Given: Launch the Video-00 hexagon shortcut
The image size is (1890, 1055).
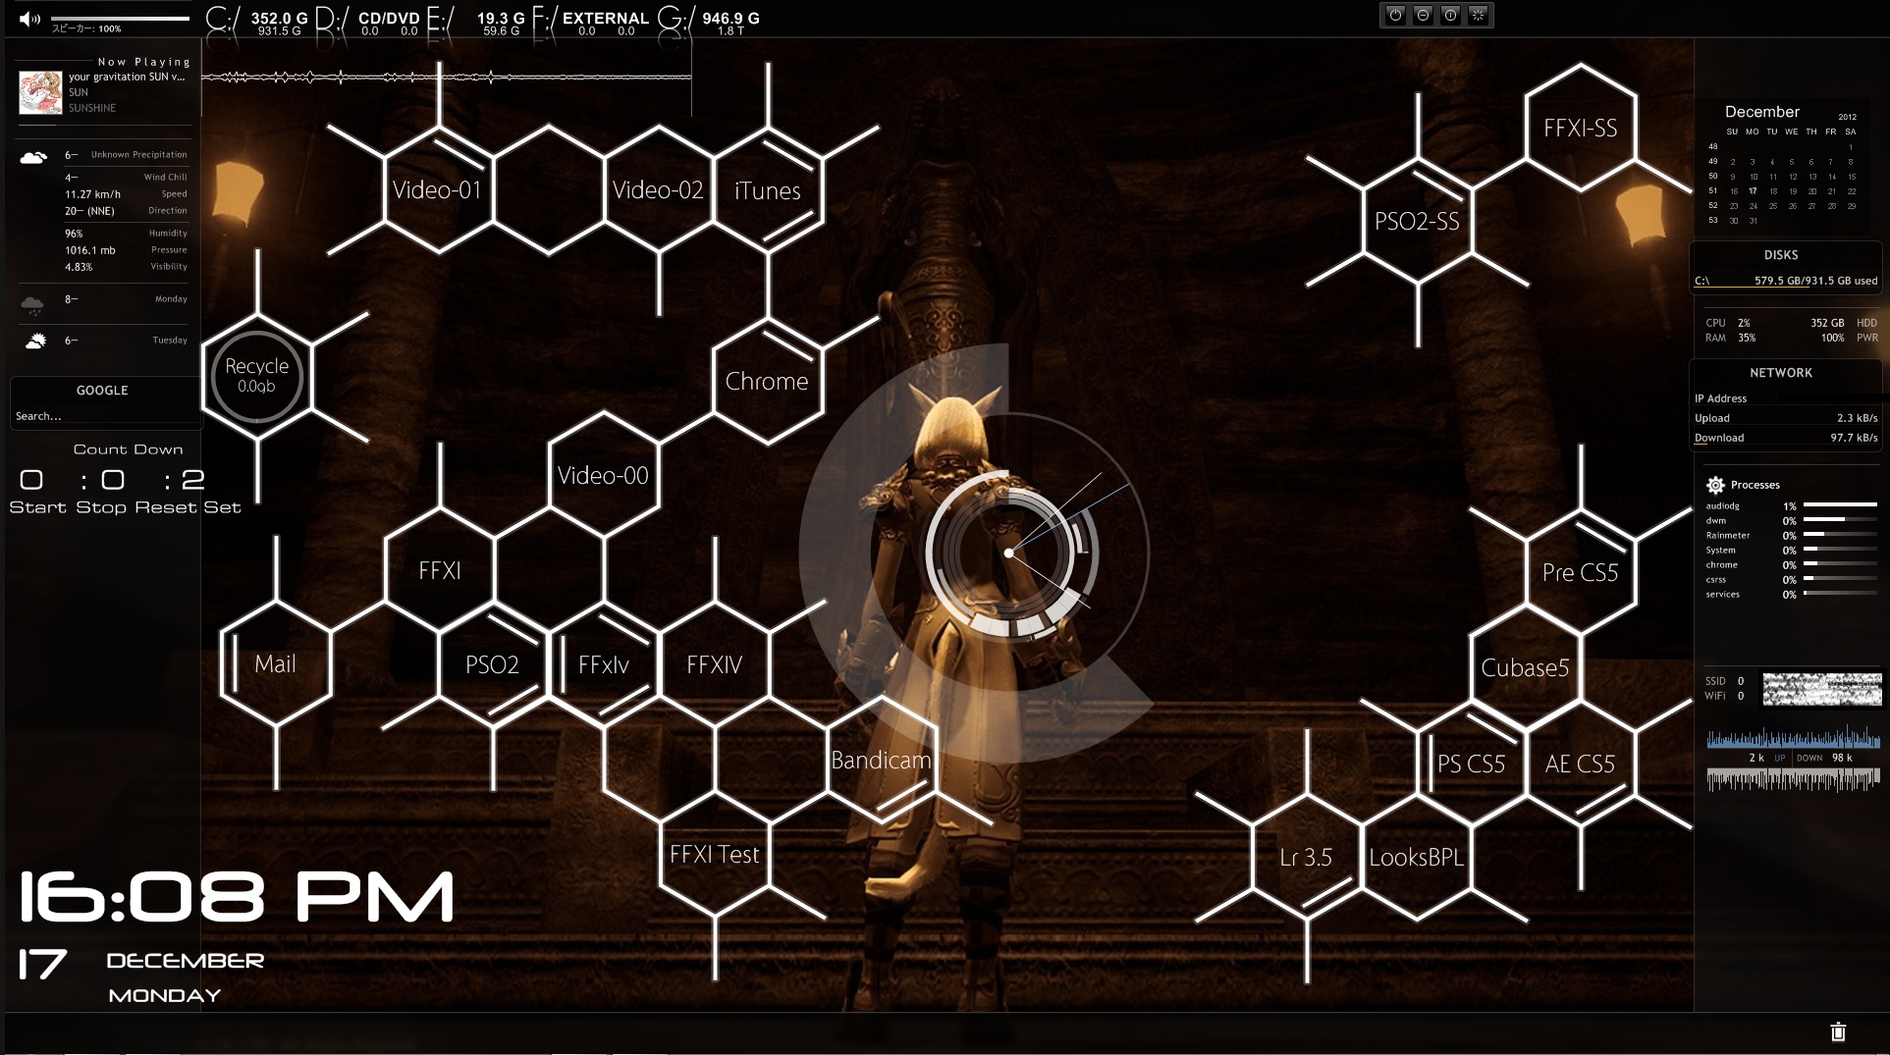Looking at the screenshot, I should click(603, 475).
